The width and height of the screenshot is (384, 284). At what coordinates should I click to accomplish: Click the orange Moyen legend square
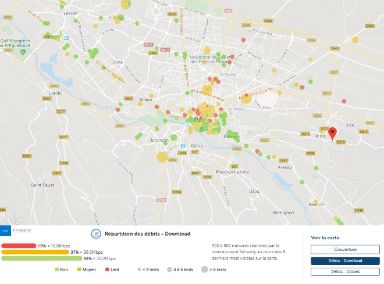pos(79,269)
